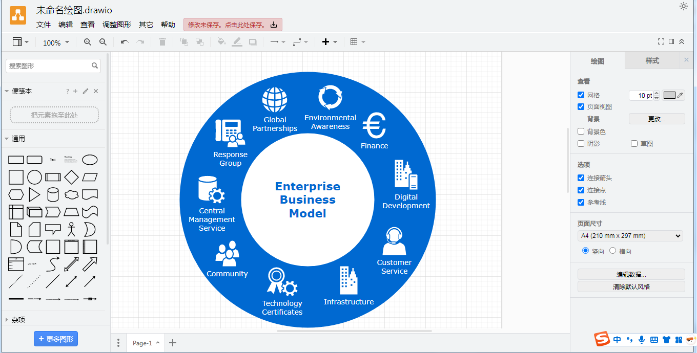Viewport: 697px width, 353px height.
Task: Select the cloud shape in General palette
Action: tap(71, 195)
